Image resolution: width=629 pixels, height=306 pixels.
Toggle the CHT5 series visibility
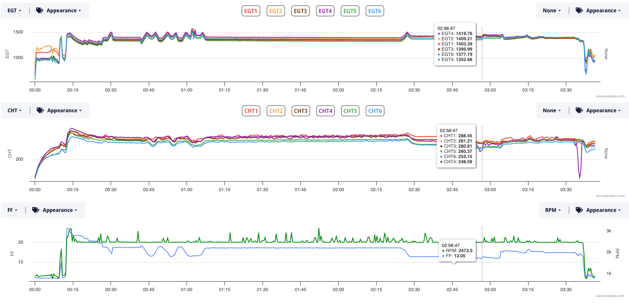[x=350, y=111]
